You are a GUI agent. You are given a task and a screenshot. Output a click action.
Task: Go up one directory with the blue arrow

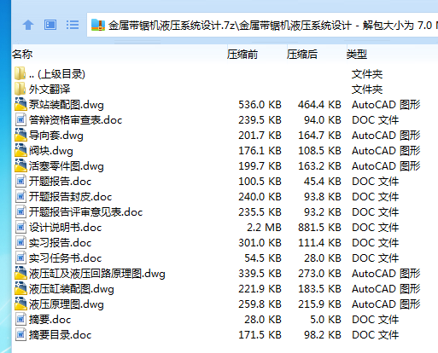tap(28, 25)
